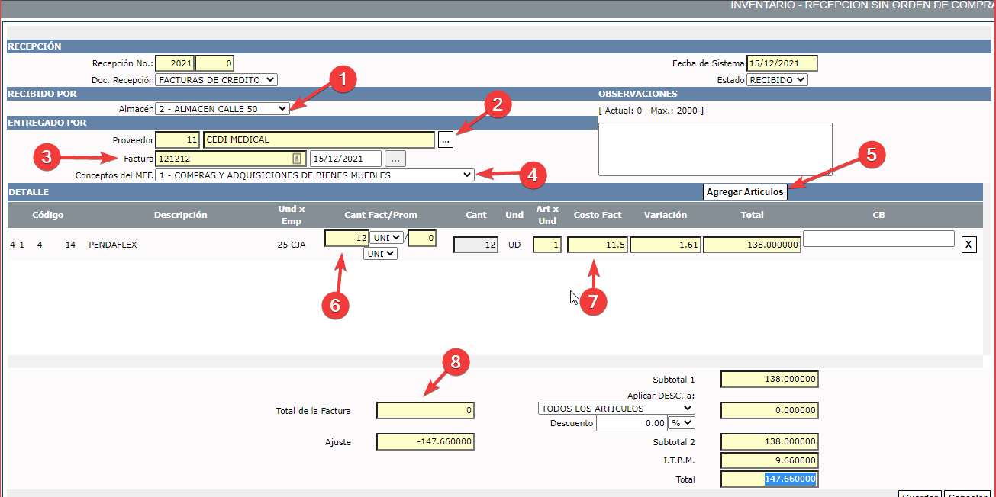Open the Aplicar DESC. a dropdown
996x497 pixels.
[x=616, y=409]
